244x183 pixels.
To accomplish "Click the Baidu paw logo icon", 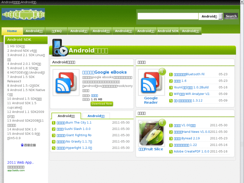I will pos(22,145).
